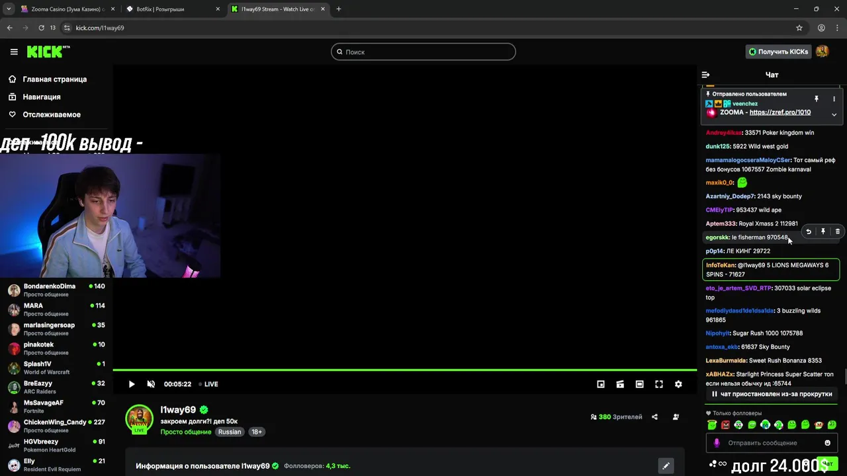The image size is (847, 476).
Task: Enter fullscreen mode
Action: (x=659, y=384)
